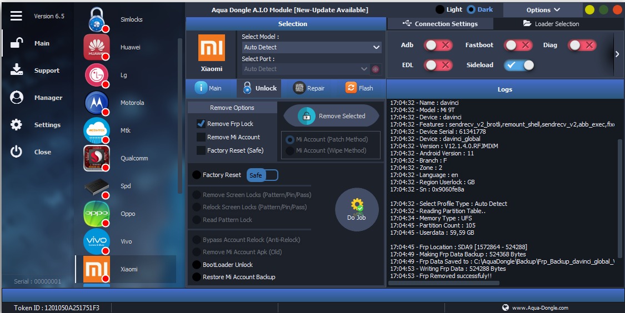Click the logs vertical scrollbar
This screenshot has height=313, width=625.
[619, 198]
